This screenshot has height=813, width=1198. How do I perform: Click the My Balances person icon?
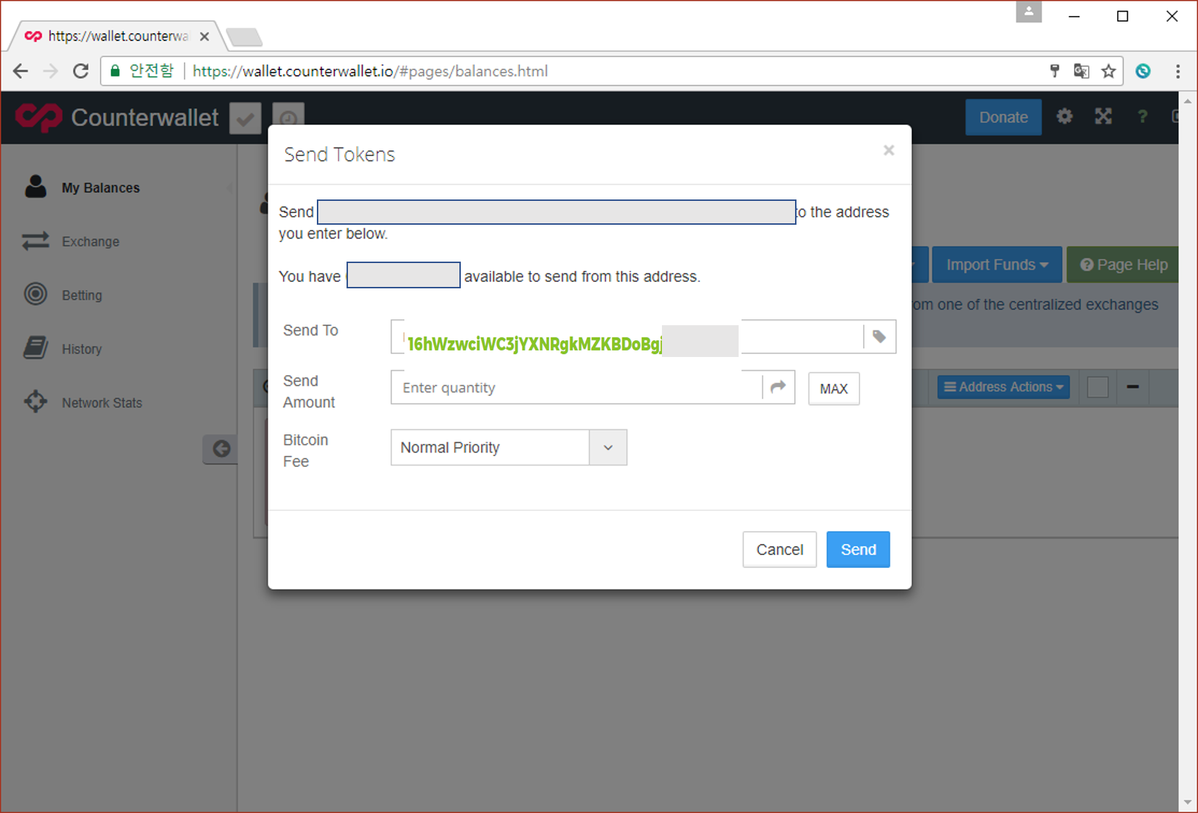[x=35, y=186]
